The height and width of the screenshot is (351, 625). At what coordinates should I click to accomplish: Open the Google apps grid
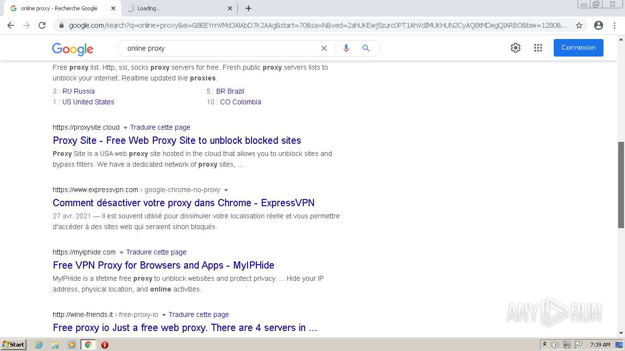(538, 48)
